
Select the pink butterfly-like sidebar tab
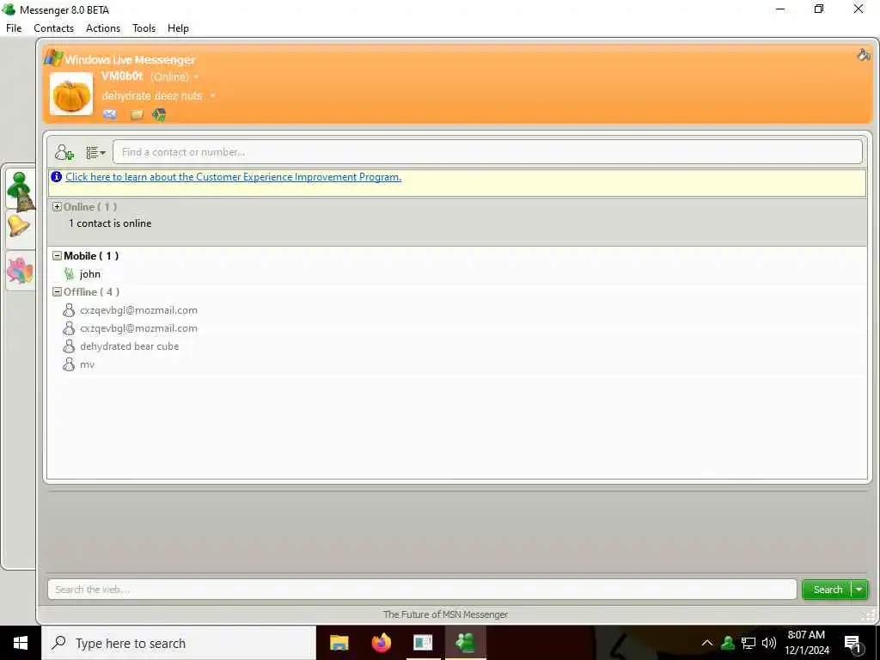click(x=21, y=271)
